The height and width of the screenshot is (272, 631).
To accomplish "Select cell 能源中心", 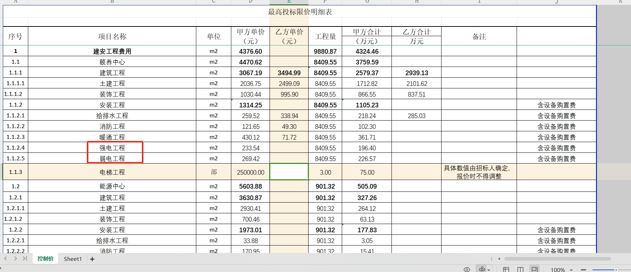I will [112, 186].
